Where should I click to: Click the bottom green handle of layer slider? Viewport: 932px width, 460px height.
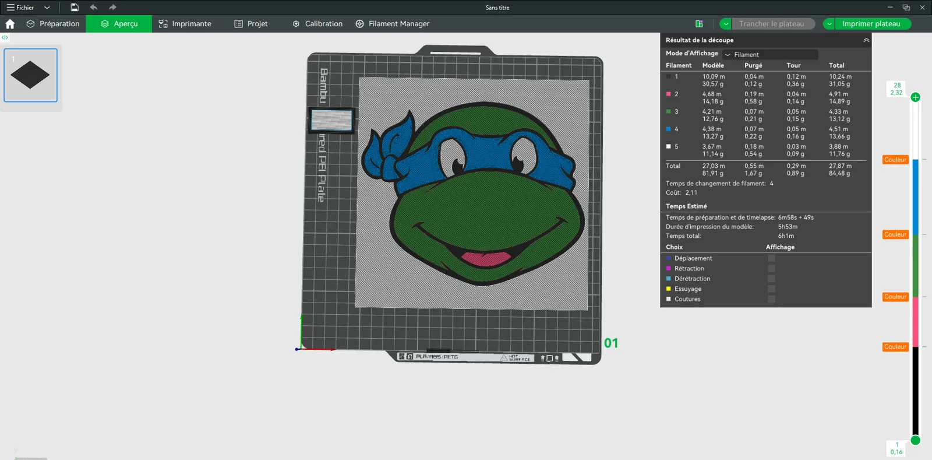(x=916, y=440)
